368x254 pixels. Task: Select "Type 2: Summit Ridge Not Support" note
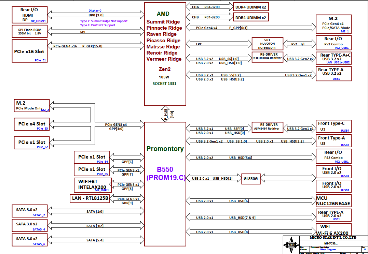click(x=104, y=21)
